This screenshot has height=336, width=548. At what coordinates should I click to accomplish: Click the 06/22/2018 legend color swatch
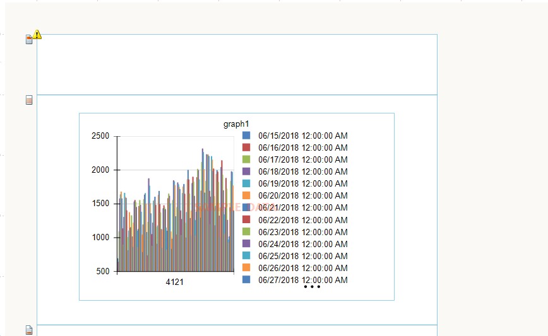[246, 219]
